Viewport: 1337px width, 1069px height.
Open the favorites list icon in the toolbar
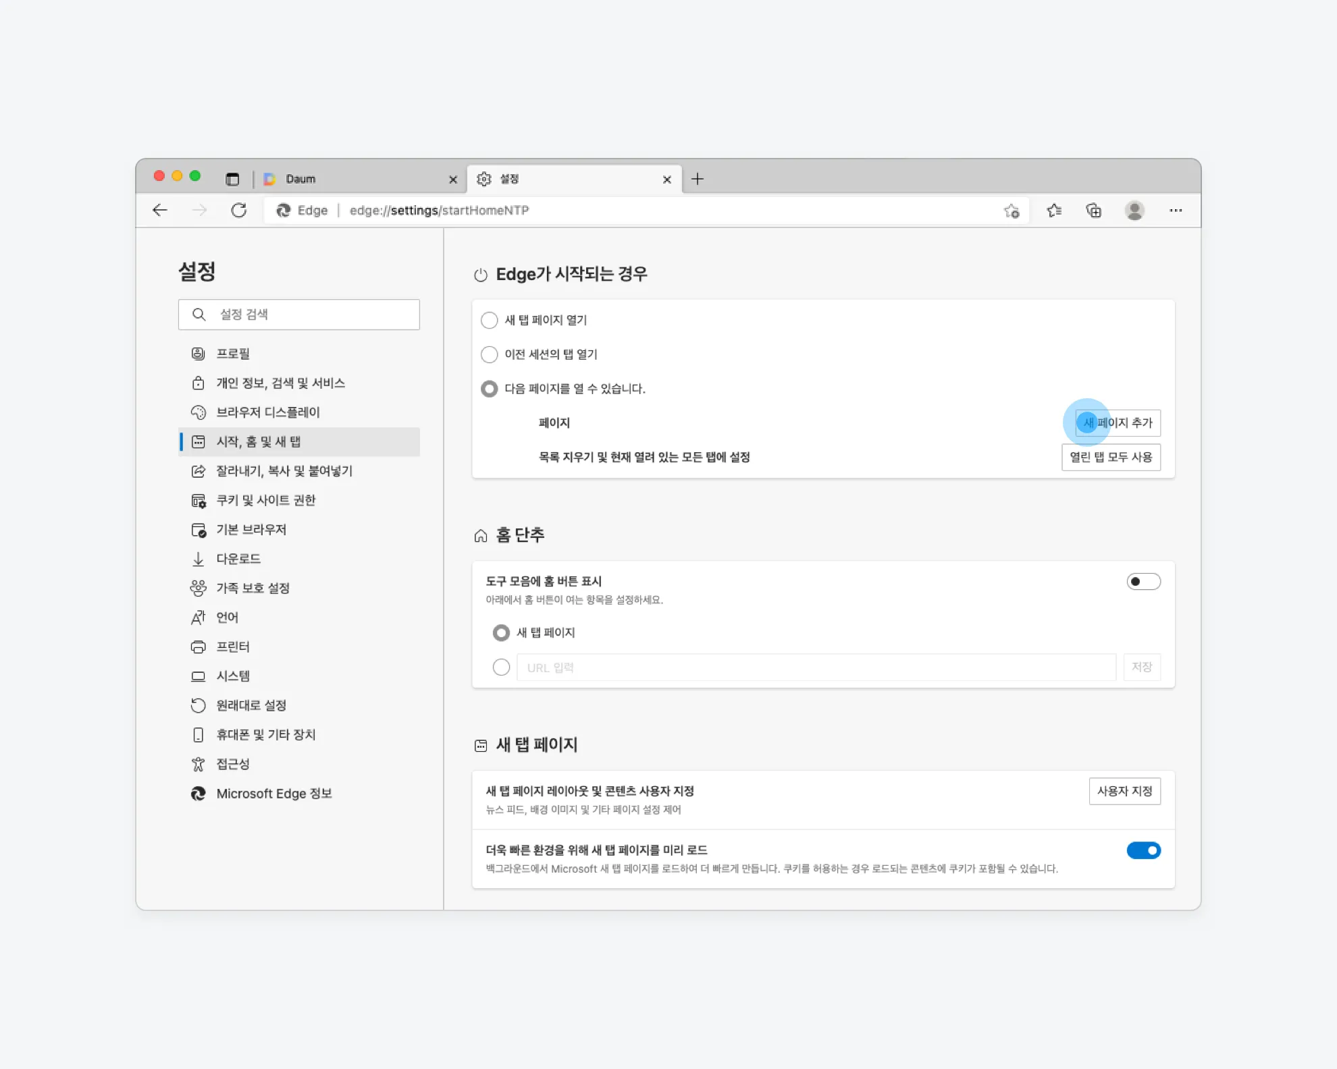1054,210
